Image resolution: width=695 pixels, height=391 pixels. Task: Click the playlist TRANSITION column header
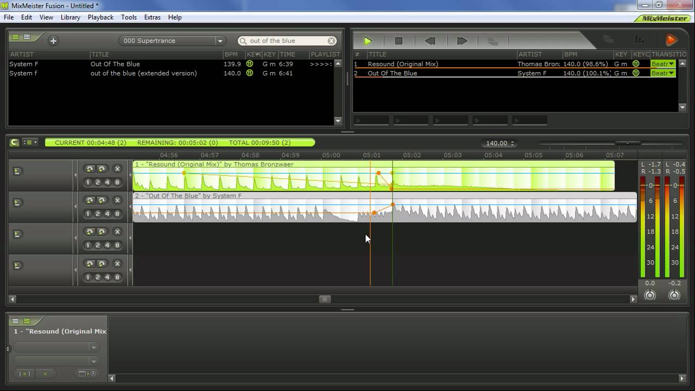(668, 54)
